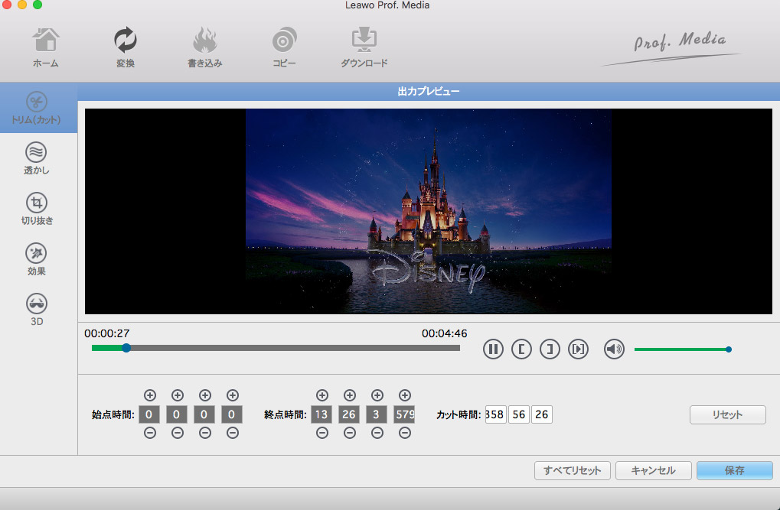Open the Copy (コピー) module
This screenshot has width=780, height=510.
click(x=284, y=47)
